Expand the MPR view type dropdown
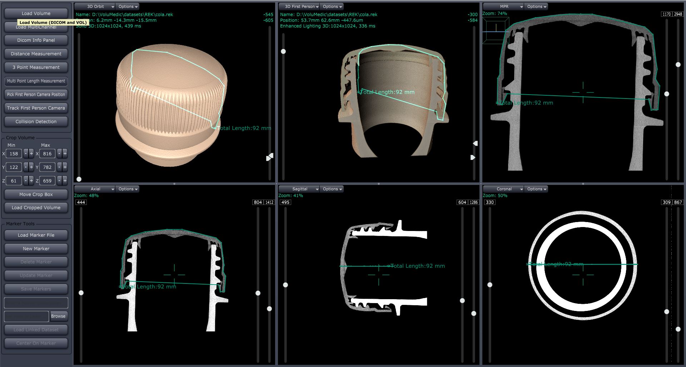The image size is (686, 367). click(x=504, y=6)
